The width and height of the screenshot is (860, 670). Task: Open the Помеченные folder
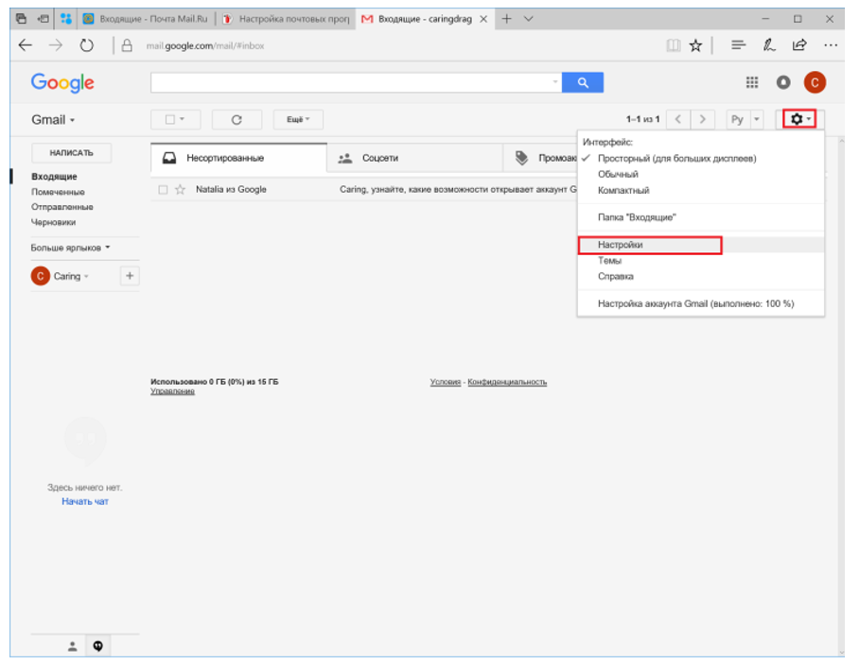coord(58,192)
